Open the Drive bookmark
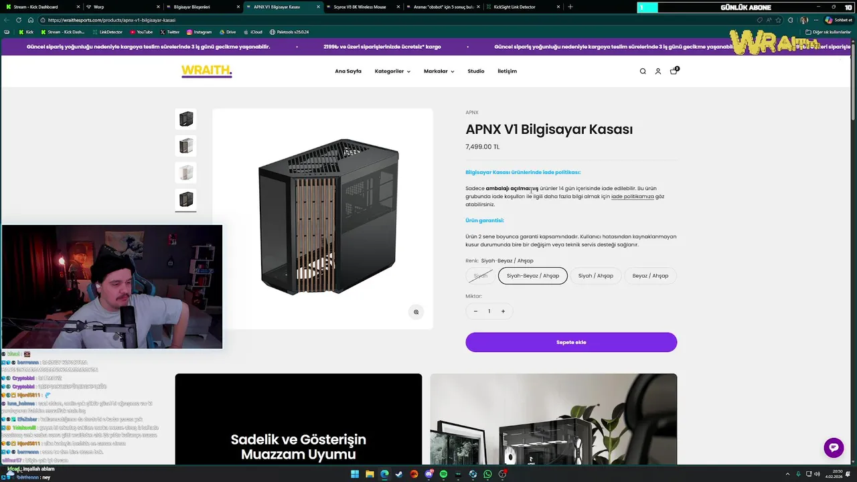Viewport: 857px width, 482px height. point(228,32)
